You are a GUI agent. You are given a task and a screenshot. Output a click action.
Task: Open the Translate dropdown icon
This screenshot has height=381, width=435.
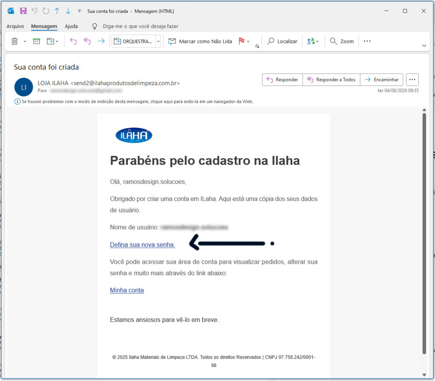[x=313, y=41]
